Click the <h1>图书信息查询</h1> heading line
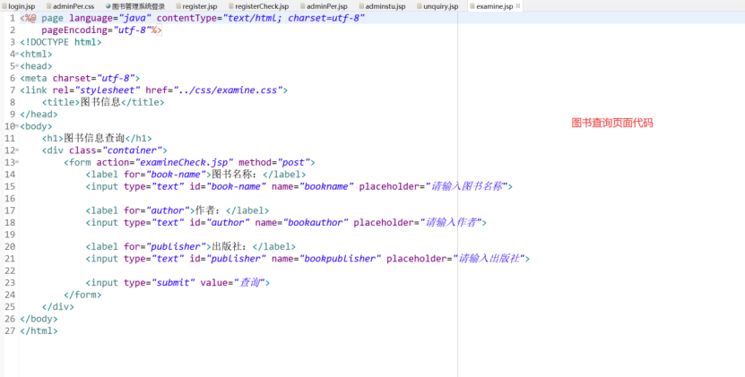This screenshot has width=745, height=377. click(97, 138)
